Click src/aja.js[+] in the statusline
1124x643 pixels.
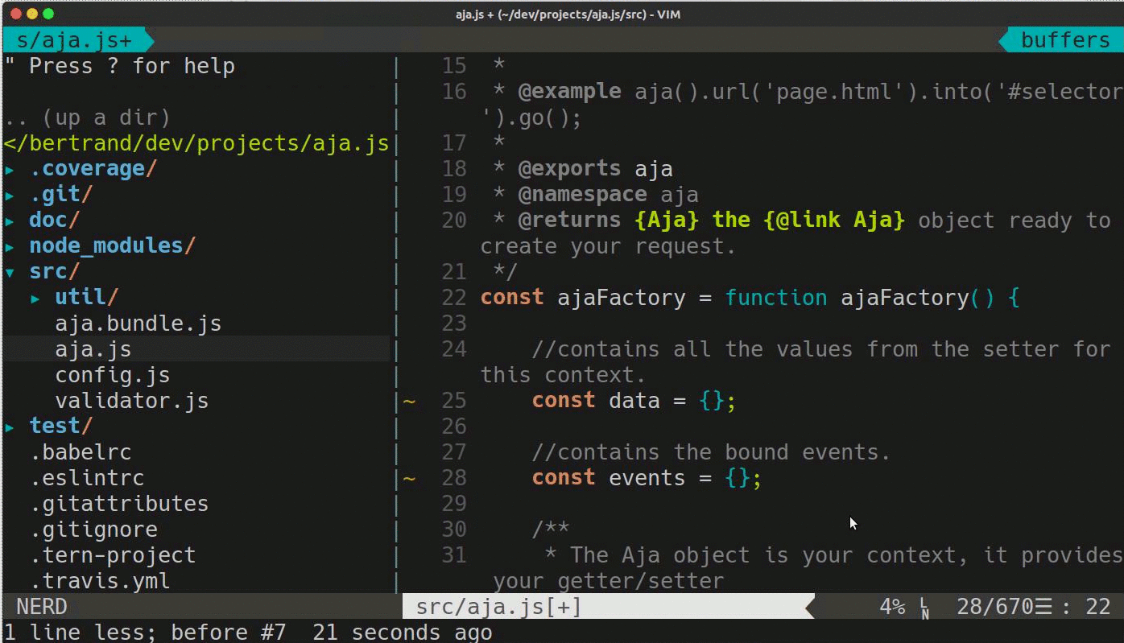[x=498, y=607]
